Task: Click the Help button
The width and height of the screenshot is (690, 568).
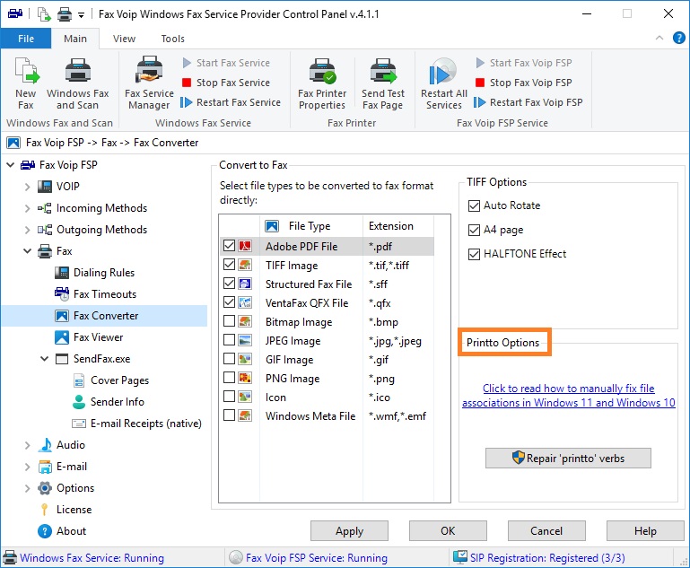Action: point(645,531)
